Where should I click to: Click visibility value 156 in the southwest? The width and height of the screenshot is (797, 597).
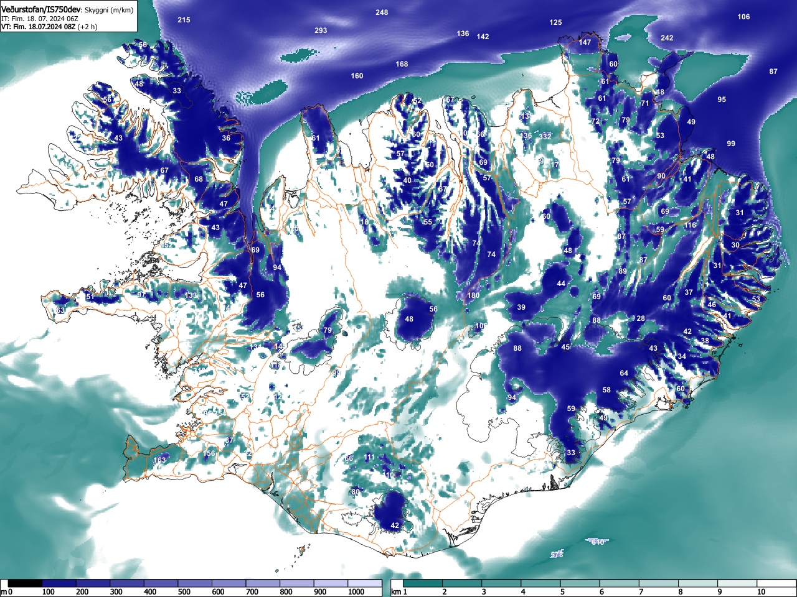[209, 453]
